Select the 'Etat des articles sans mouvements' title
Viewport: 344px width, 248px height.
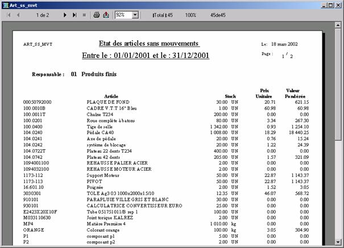148,44
